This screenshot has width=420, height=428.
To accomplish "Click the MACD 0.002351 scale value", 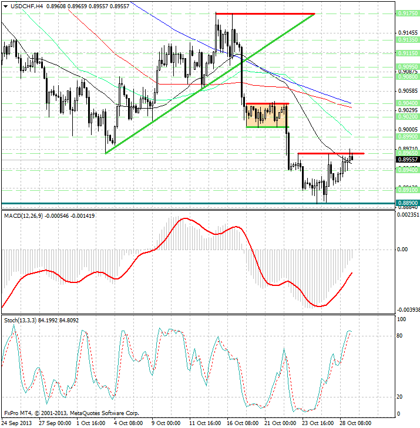I will click(408, 215).
